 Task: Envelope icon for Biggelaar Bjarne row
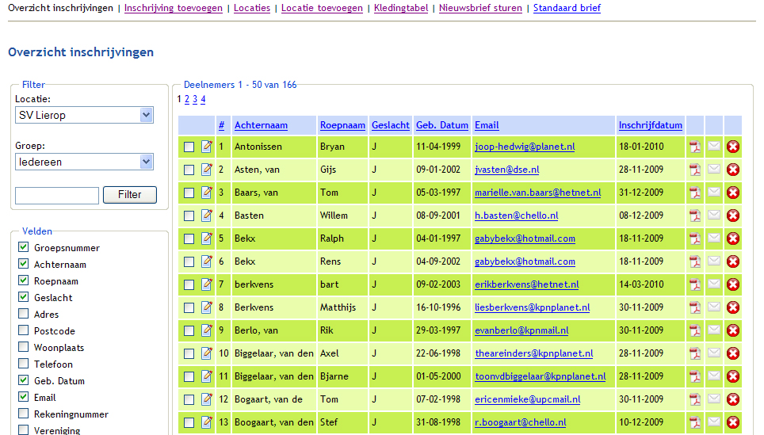pos(714,375)
